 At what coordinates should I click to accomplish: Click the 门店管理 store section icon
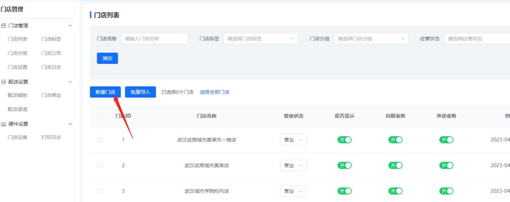point(4,26)
